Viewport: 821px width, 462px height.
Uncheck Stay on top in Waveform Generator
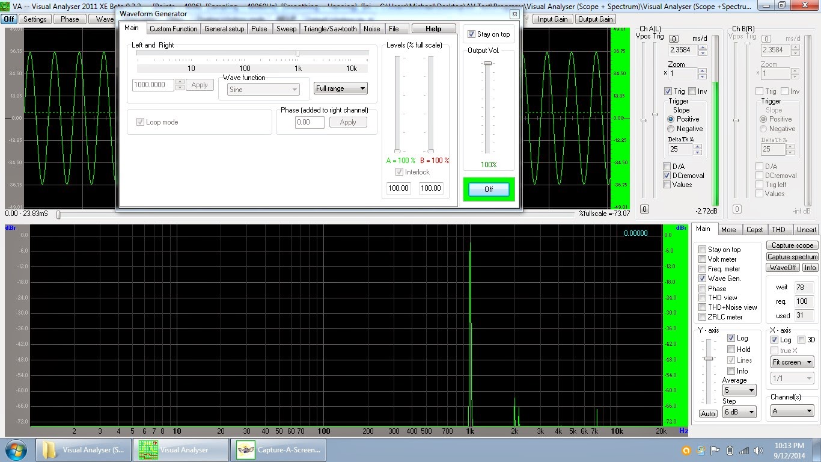(472, 34)
